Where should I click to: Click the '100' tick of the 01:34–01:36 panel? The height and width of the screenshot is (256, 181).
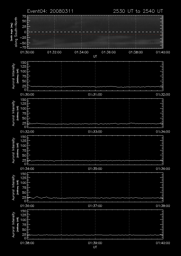pyautogui.click(x=24, y=145)
